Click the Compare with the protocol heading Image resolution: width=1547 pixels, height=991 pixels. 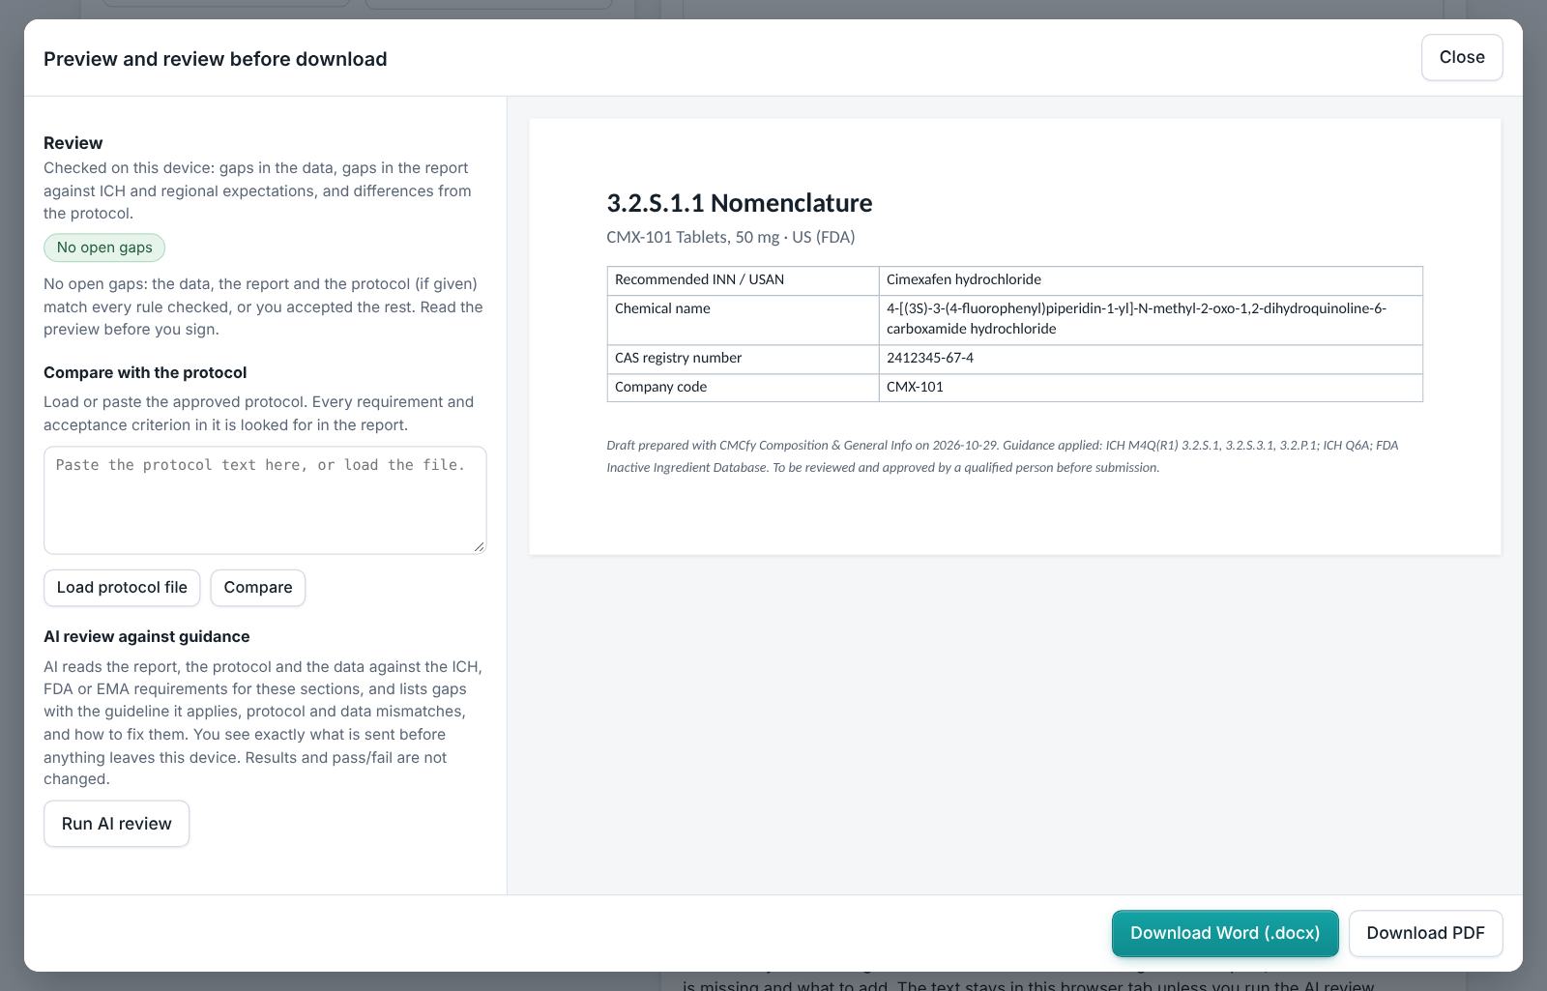(x=145, y=373)
